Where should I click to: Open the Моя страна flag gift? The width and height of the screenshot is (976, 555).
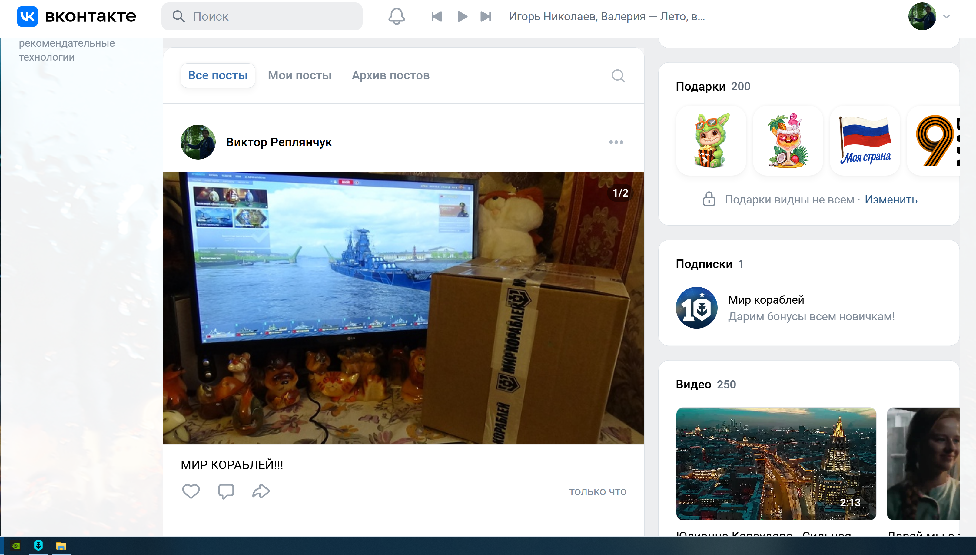point(865,141)
